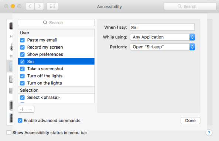219x141 pixels.
Task: Toggle the Take a screenshot checkbox
Action: (x=22, y=69)
